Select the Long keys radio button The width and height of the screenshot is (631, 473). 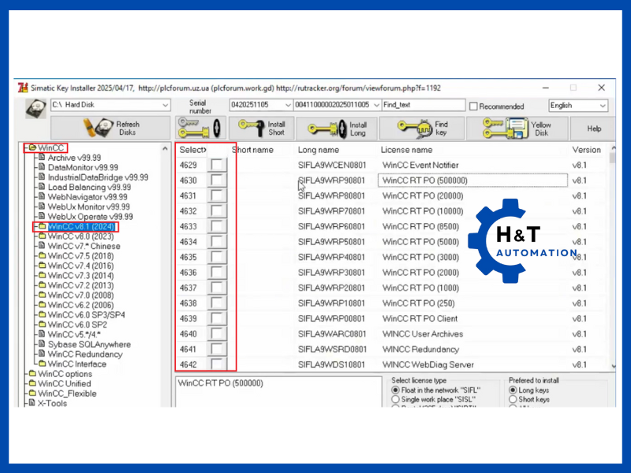click(513, 390)
